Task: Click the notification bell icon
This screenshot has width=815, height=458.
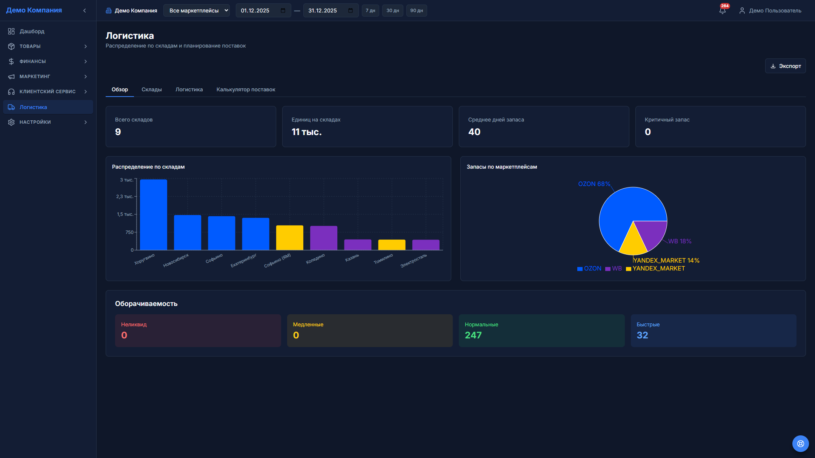Action: 722,11
